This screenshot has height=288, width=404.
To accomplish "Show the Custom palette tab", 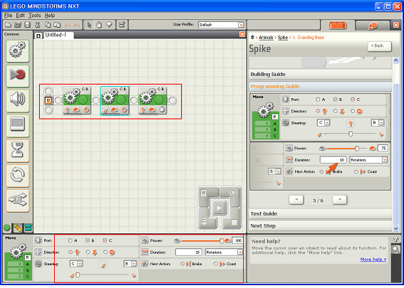I will point(28,228).
